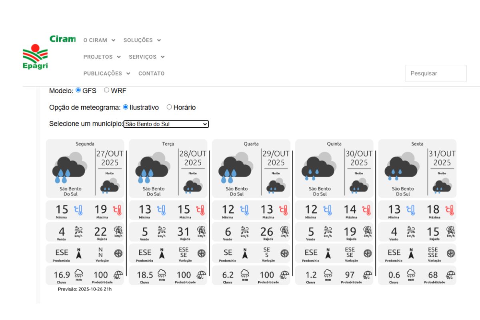Image resolution: width=480 pixels, height=320 pixels.
Task: Select the GFS model radio button
Action: [78, 90]
